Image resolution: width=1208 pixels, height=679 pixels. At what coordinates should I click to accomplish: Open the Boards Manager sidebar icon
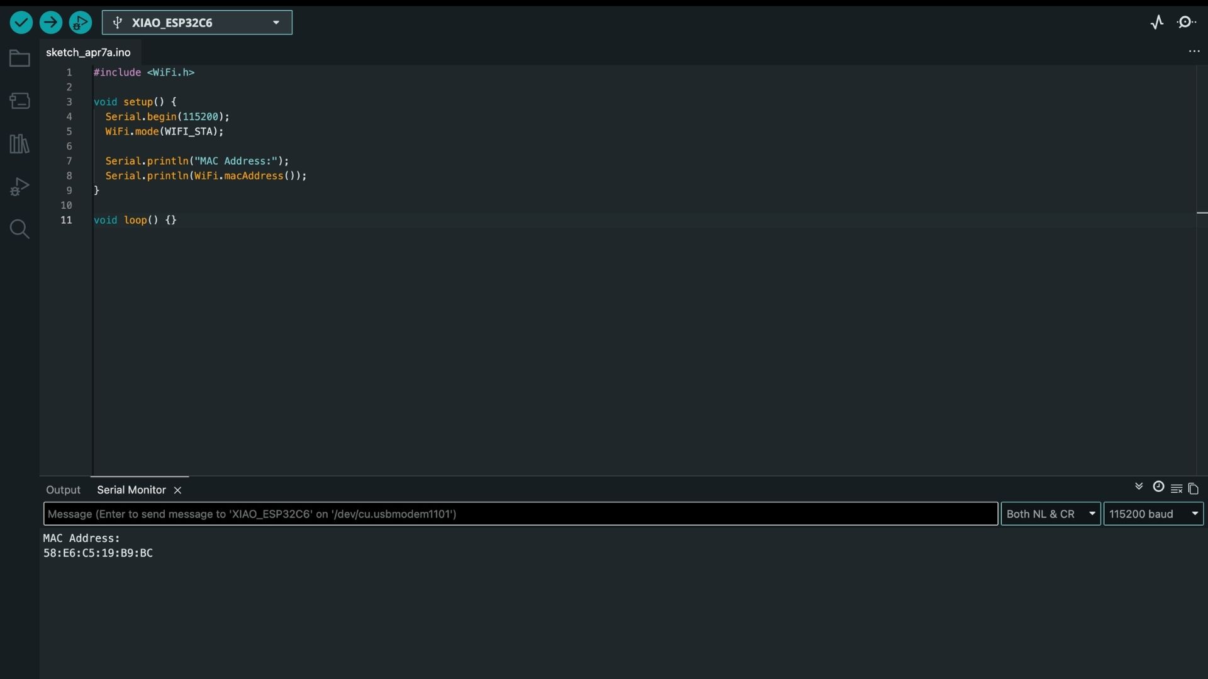(20, 101)
